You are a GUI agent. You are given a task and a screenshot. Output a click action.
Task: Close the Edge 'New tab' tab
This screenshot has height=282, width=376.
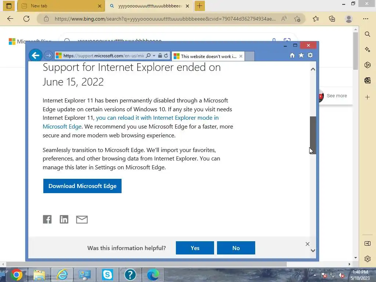click(x=100, y=6)
